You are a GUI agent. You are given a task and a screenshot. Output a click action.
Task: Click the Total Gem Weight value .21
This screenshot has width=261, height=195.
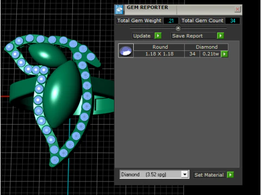[171, 21]
